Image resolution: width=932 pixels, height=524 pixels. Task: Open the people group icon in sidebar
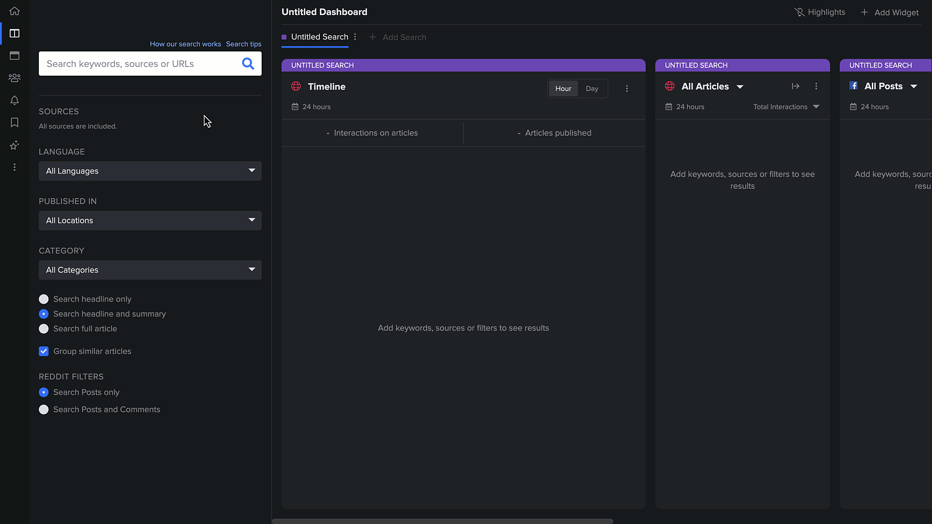(x=15, y=78)
